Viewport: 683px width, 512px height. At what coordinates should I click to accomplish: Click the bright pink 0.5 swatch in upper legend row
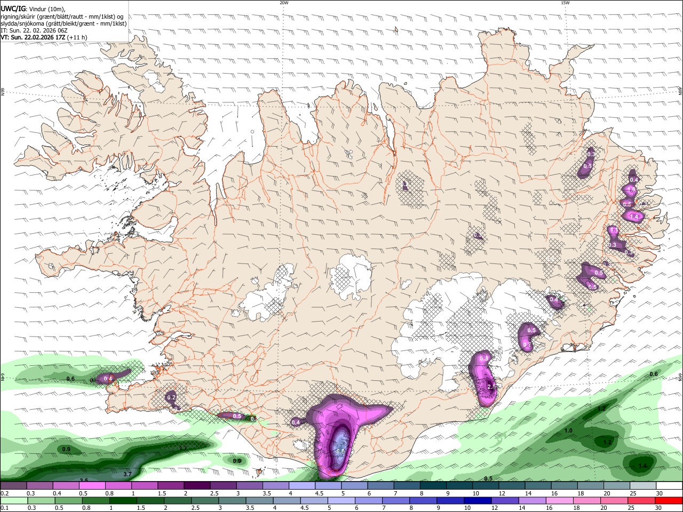click(92, 486)
